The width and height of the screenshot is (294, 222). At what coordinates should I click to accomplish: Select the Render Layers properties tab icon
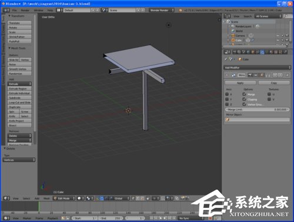(x=239, y=52)
